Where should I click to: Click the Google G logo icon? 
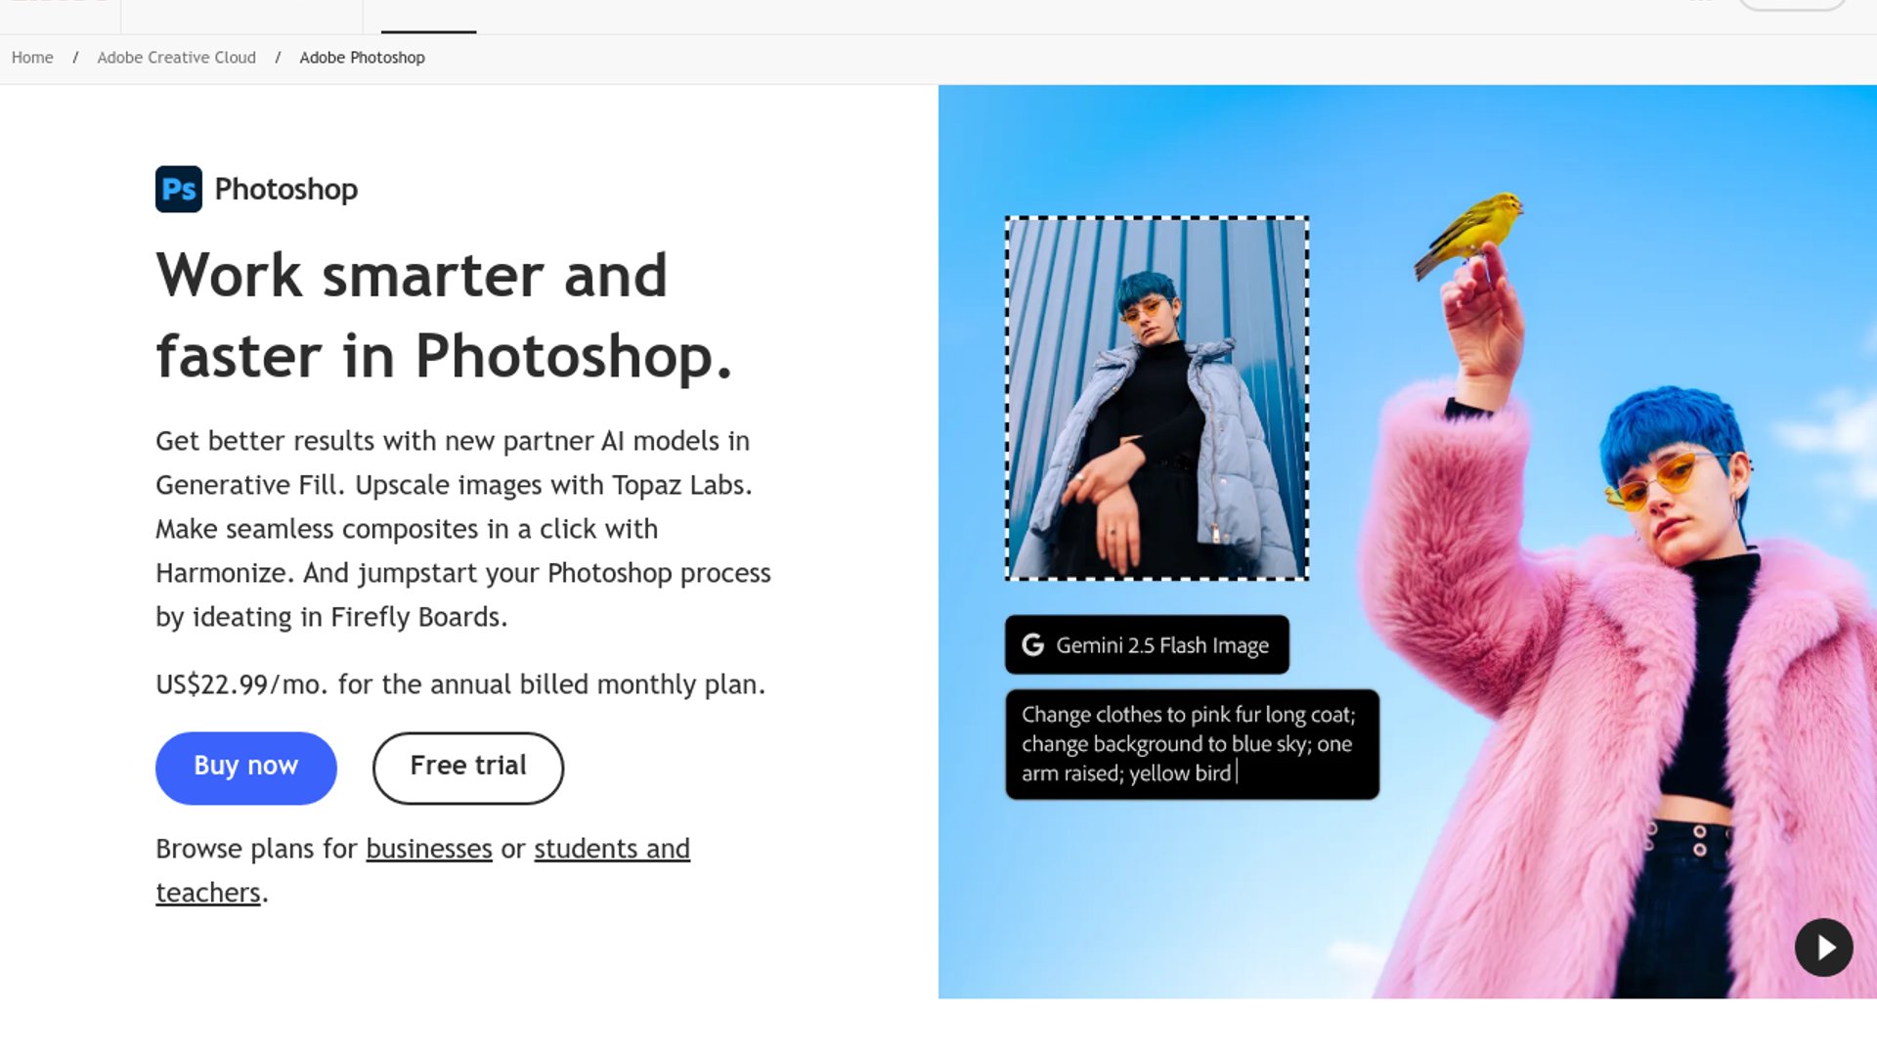pos(1032,645)
